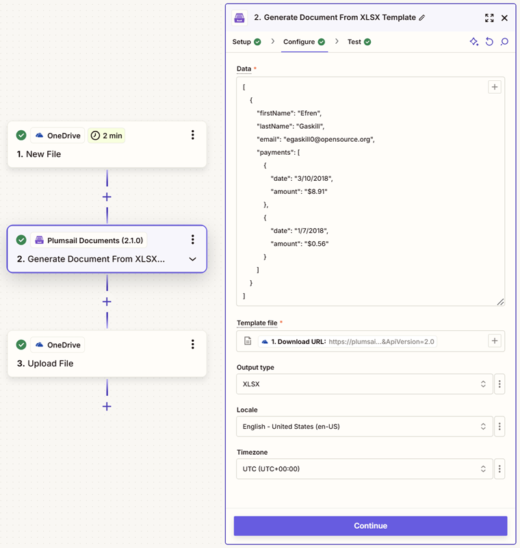
Task: Click the "firstName": "Efren" line
Action: point(289,113)
